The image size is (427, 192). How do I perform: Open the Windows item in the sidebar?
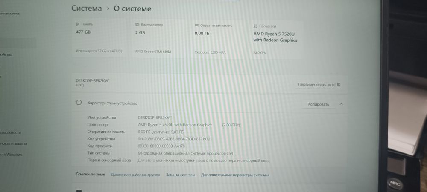point(11,155)
